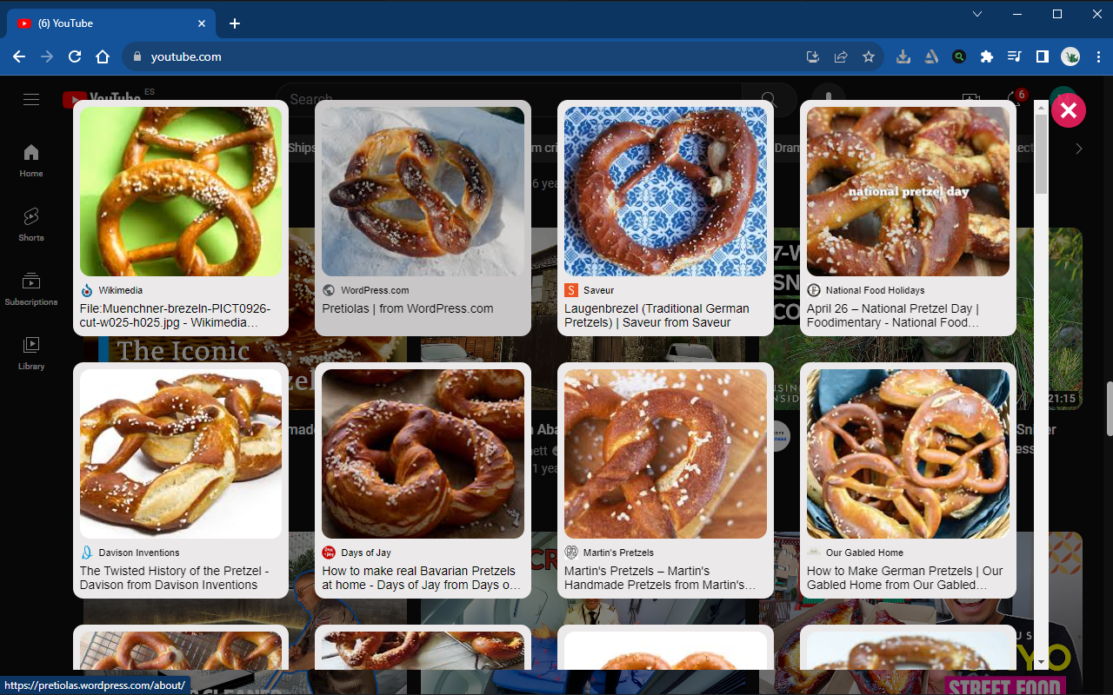
Task: Open the Saveur Laugenbrezel image
Action: click(x=665, y=191)
